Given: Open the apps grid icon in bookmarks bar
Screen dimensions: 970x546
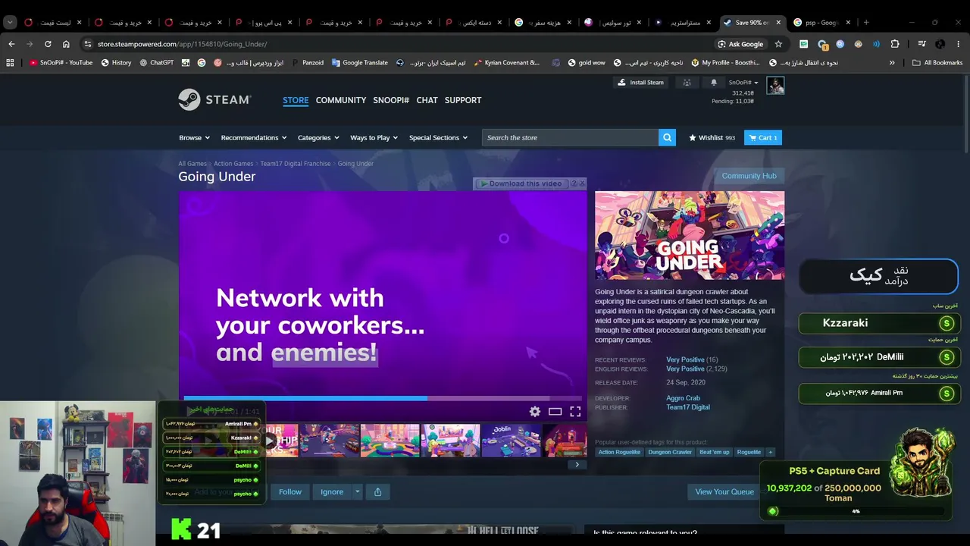Looking at the screenshot, I should 10,62.
